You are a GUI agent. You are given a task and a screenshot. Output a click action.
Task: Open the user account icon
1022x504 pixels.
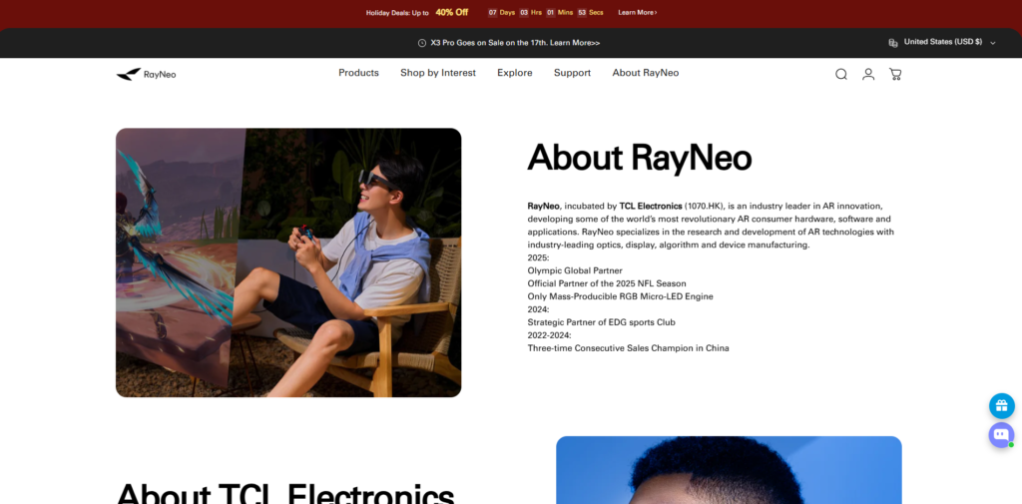coord(868,74)
